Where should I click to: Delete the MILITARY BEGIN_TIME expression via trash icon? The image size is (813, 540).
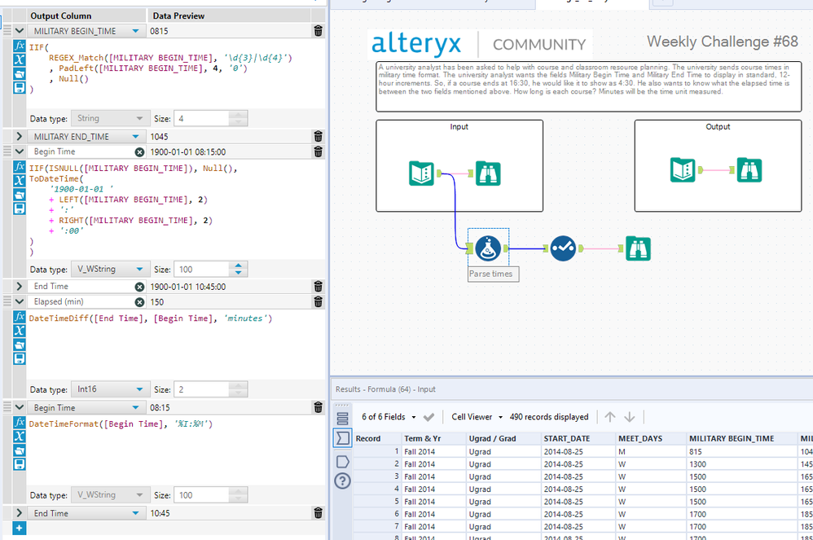[x=318, y=31]
